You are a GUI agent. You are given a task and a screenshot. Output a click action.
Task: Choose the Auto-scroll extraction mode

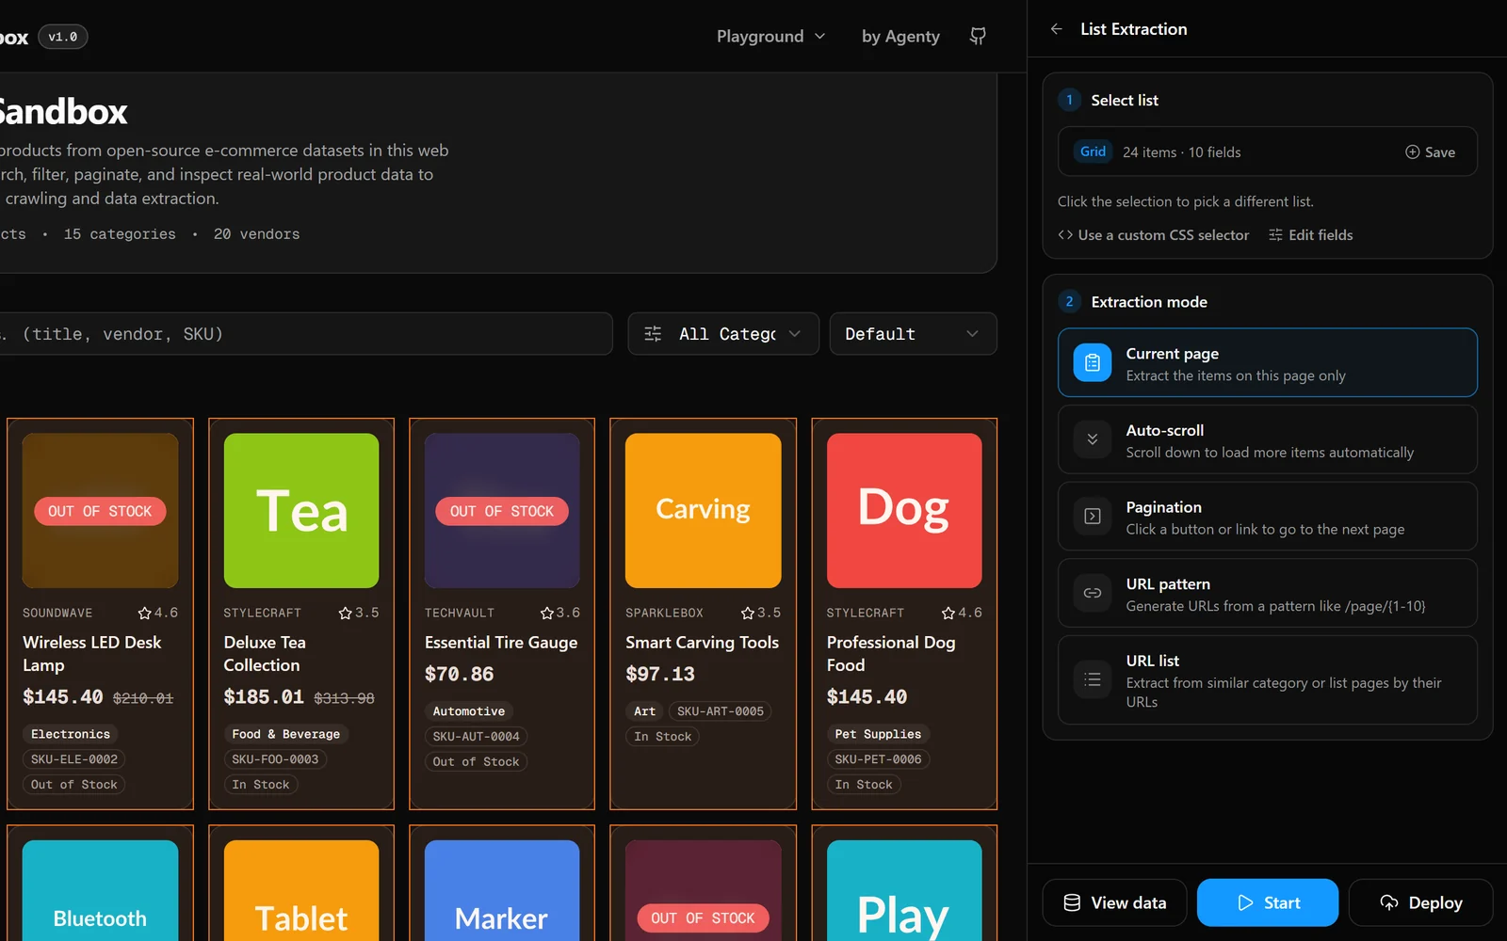tap(1267, 439)
